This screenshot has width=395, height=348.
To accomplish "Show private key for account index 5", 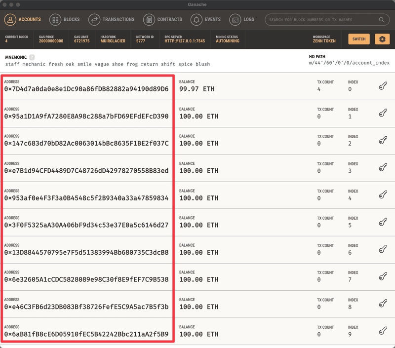I will 383,222.
